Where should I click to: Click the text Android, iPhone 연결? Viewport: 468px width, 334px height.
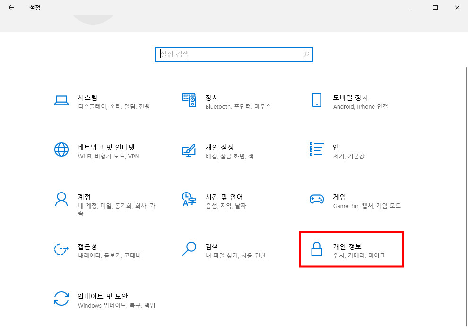361,106
